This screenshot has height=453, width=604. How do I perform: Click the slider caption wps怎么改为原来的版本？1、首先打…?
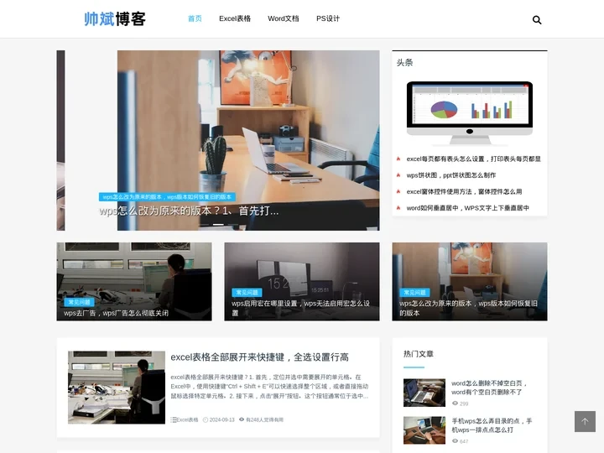pos(189,211)
